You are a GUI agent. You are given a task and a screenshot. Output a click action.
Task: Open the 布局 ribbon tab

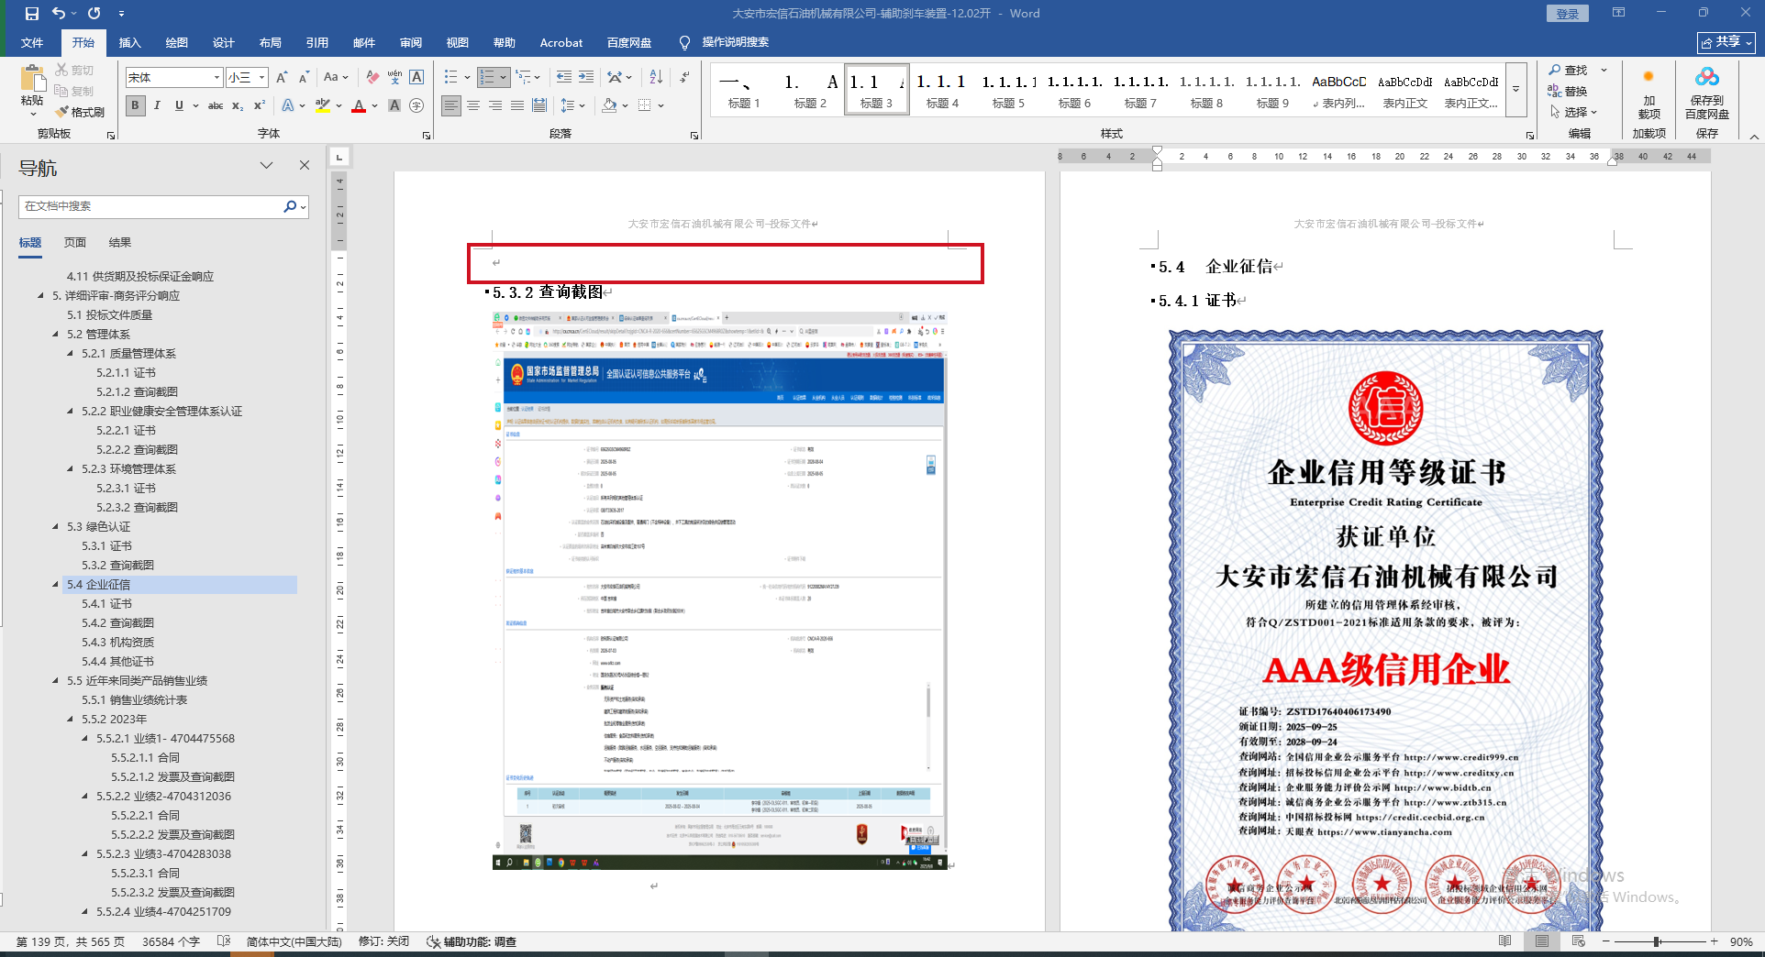pos(271,43)
